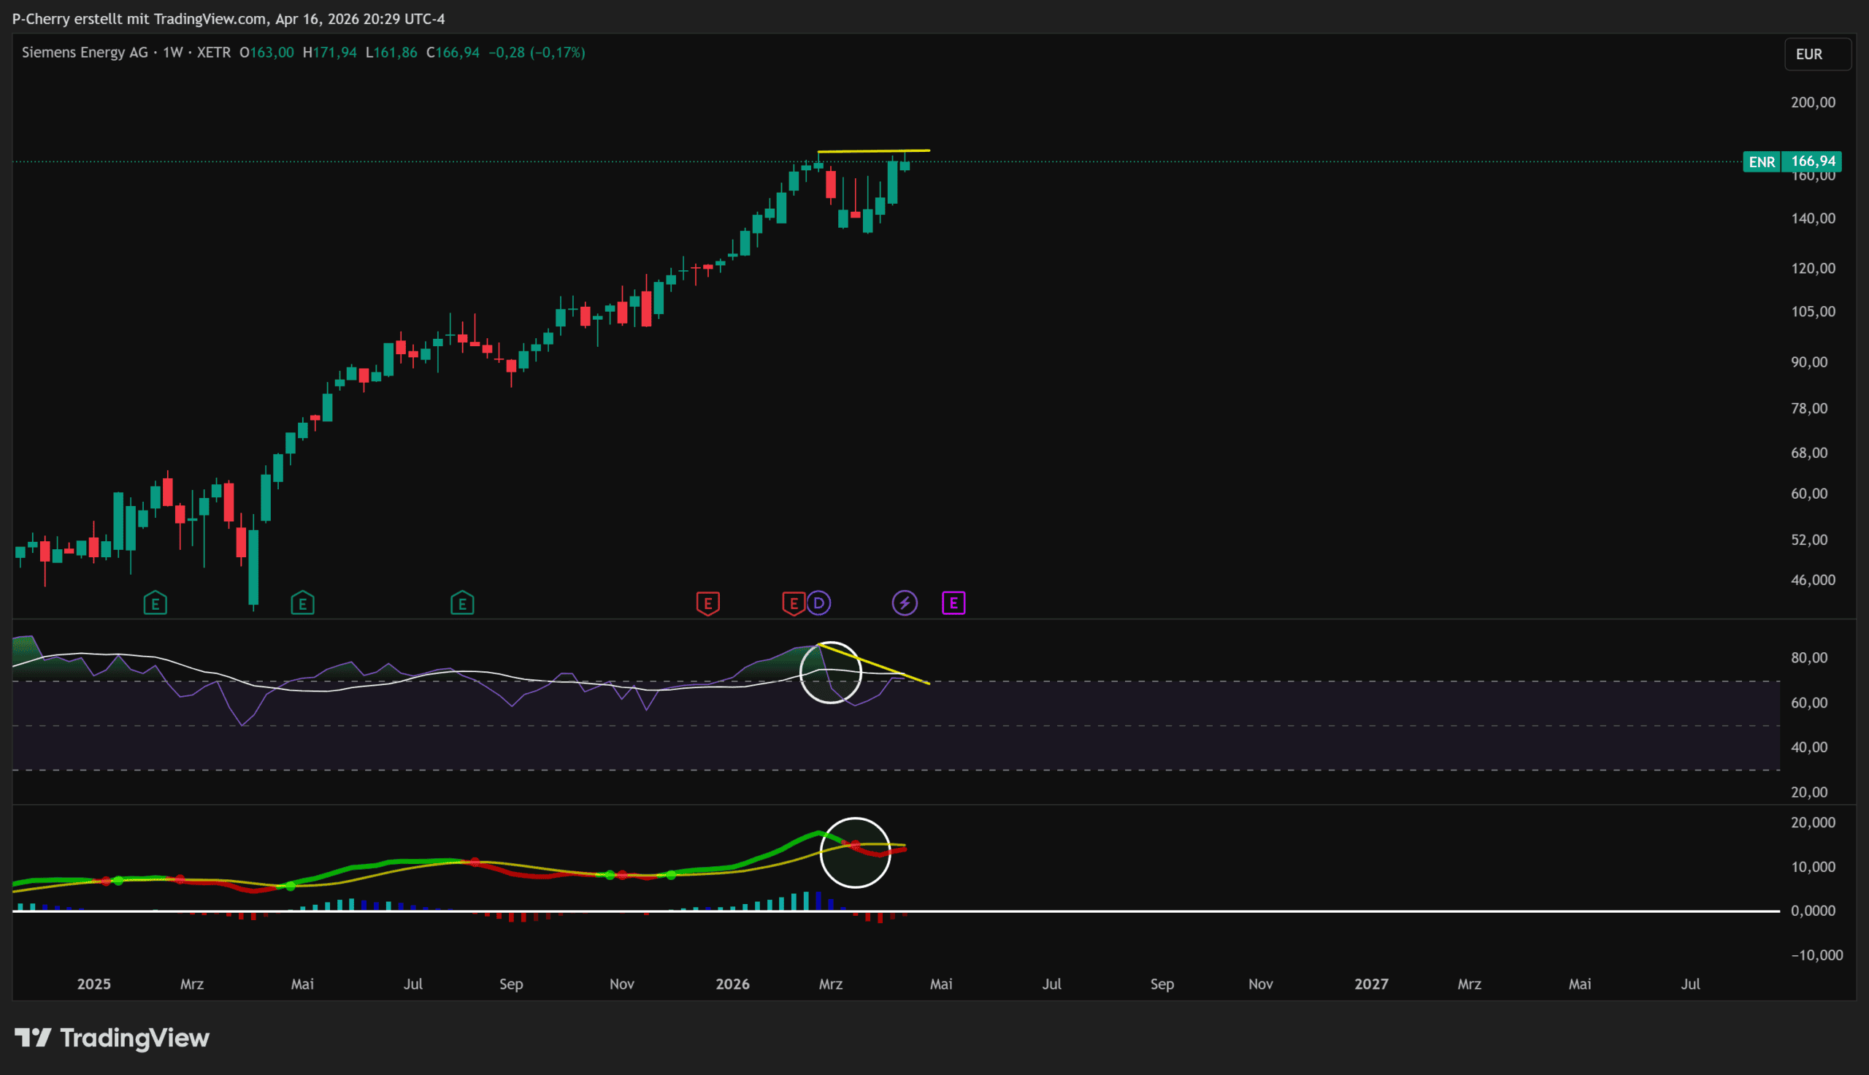Open the TradingView logo link

pos(112,1037)
